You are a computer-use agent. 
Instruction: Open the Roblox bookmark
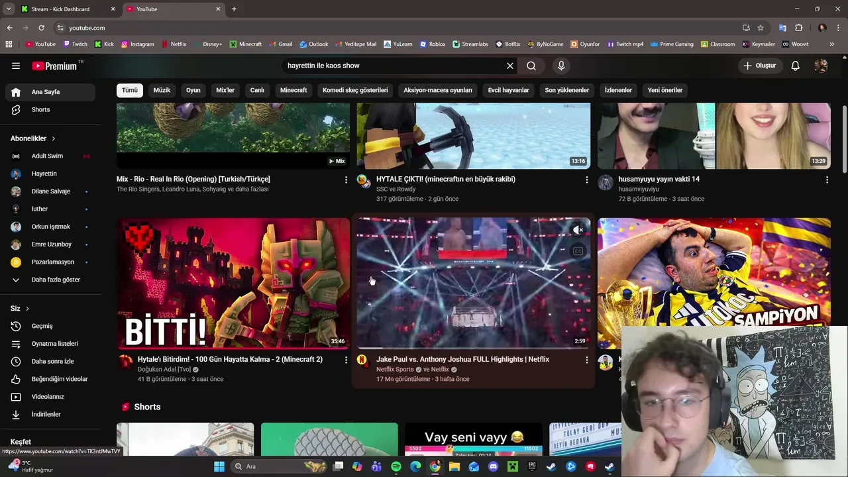433,44
